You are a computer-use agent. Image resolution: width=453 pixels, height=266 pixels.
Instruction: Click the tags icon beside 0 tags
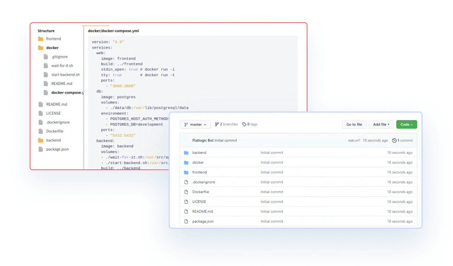pos(244,124)
